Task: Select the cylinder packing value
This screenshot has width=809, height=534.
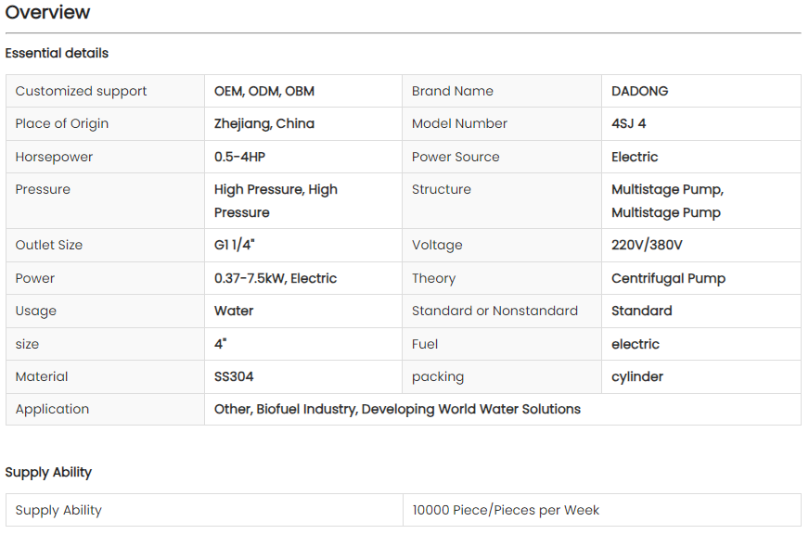Action: point(637,376)
